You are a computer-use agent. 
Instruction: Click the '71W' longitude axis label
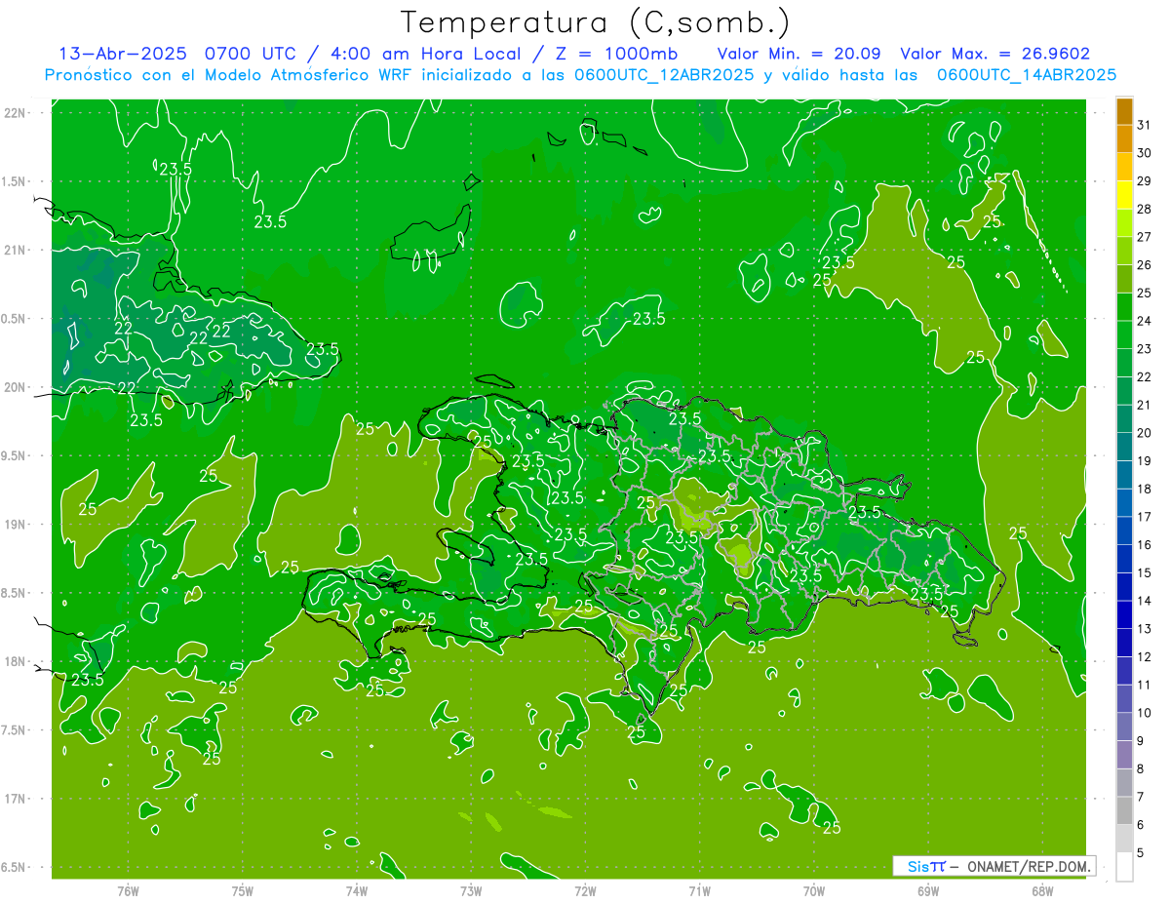pos(699,891)
